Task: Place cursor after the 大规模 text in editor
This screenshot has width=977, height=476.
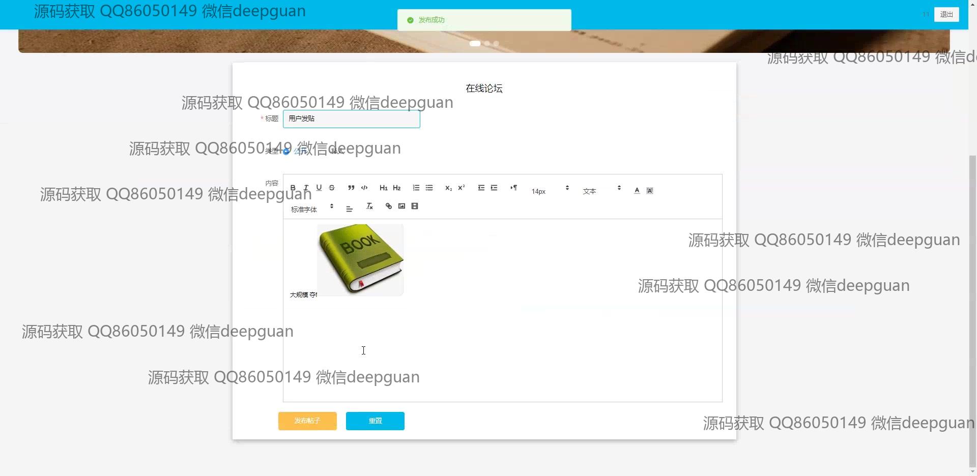Action: [308, 295]
